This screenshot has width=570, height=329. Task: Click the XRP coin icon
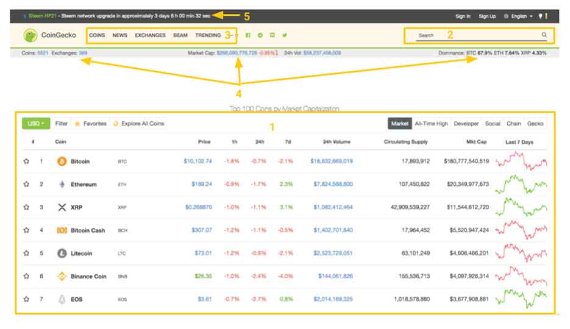click(62, 207)
